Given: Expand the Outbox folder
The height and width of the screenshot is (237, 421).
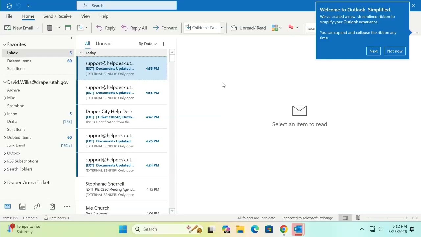Looking at the screenshot, I should 5,153.
